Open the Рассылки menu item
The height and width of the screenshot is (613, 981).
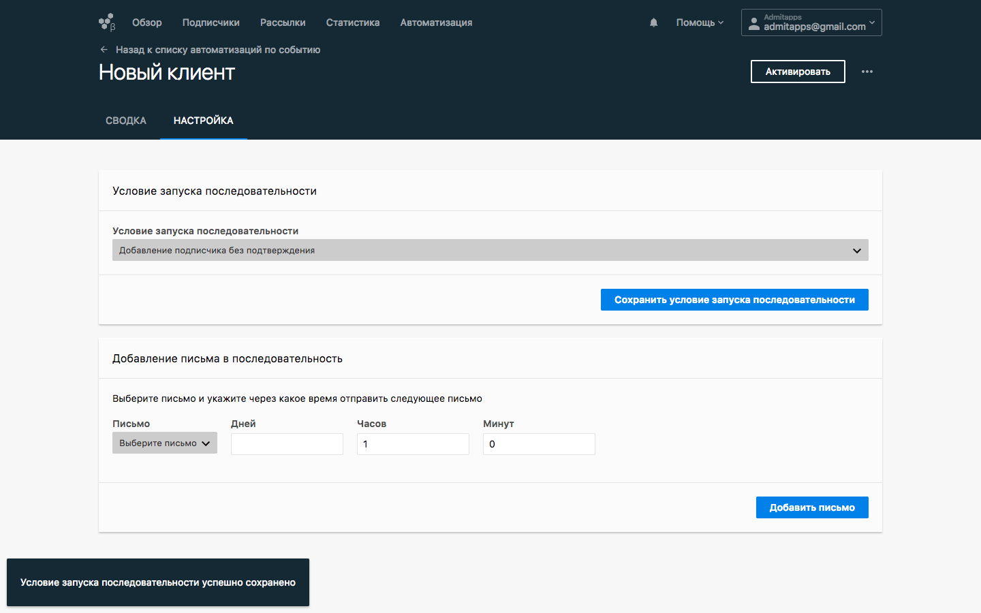coord(283,22)
